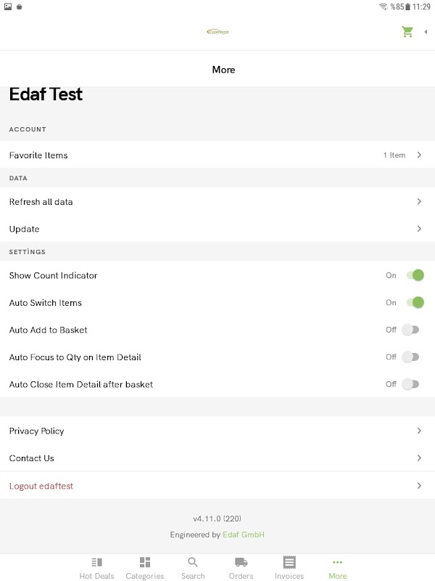
Task: Tap the app logo in header
Action: tap(217, 32)
